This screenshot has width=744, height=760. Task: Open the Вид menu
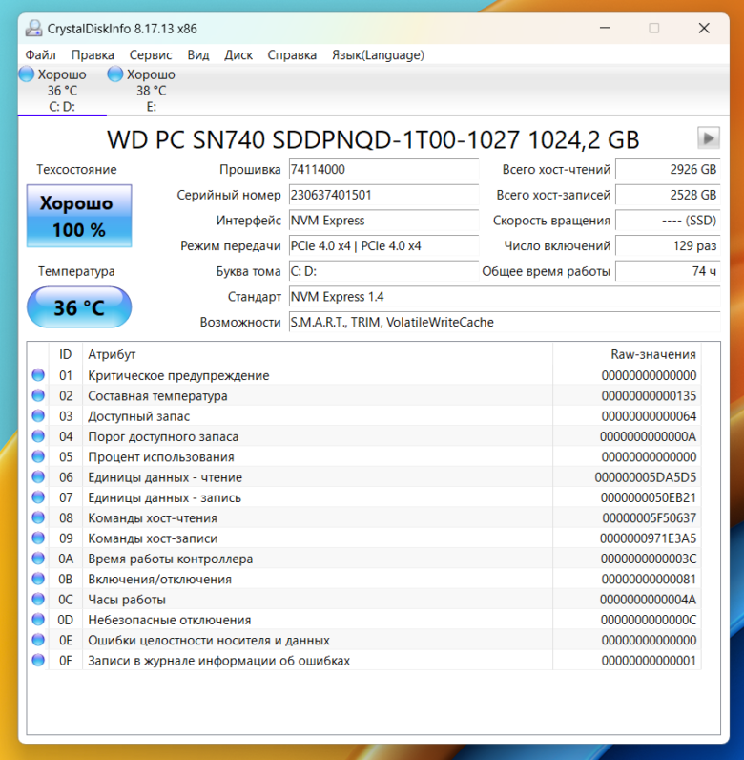[198, 55]
